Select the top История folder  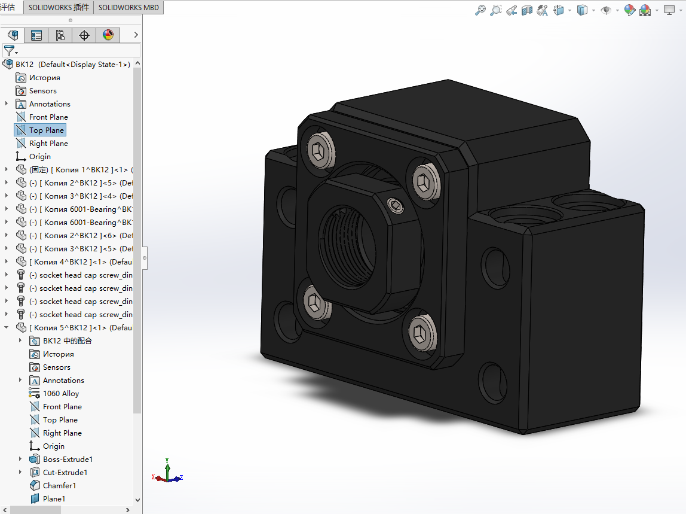45,78
